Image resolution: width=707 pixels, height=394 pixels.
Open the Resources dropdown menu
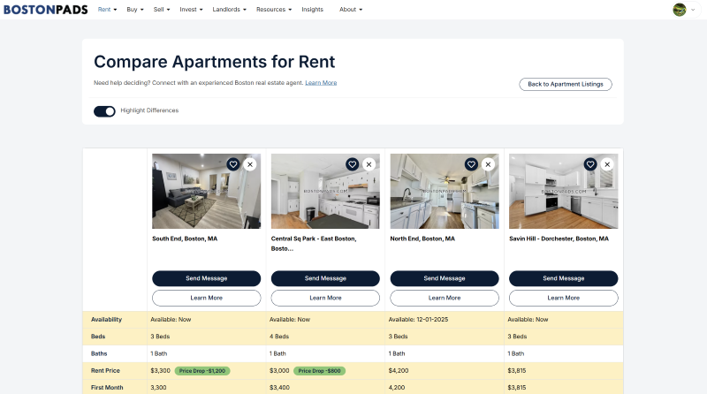tap(274, 10)
